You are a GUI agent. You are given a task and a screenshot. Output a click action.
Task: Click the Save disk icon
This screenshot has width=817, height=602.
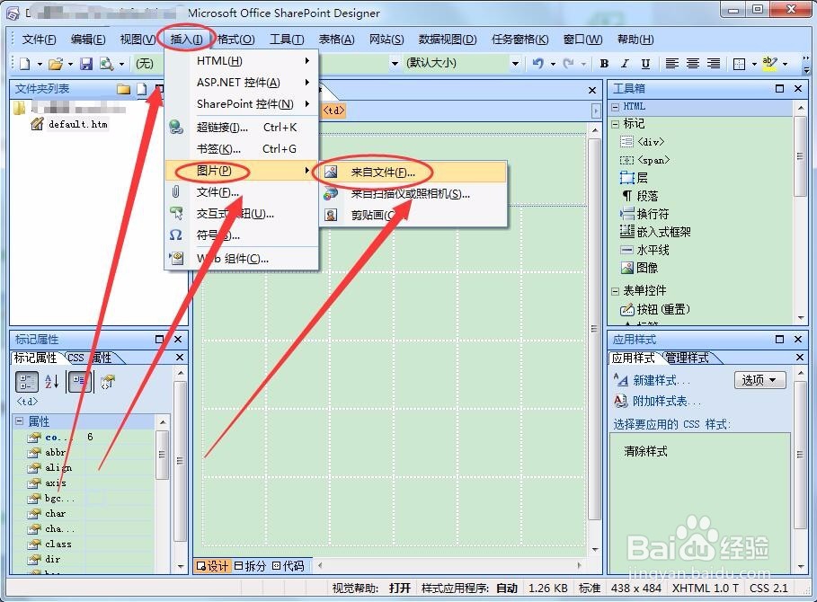pos(86,64)
